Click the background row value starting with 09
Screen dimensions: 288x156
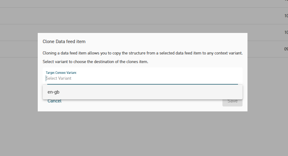pyautogui.click(x=286, y=49)
